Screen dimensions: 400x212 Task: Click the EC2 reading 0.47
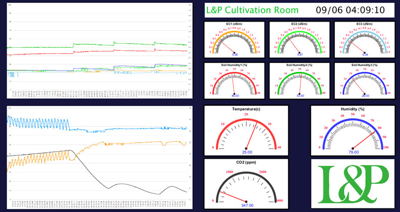[x=300, y=54]
